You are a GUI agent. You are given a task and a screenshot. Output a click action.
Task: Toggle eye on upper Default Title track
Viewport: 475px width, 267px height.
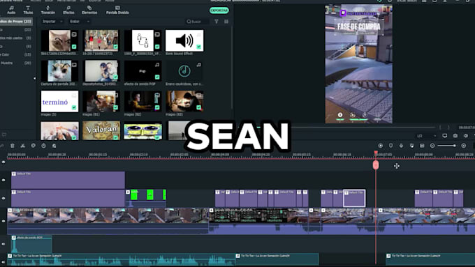tap(3, 181)
